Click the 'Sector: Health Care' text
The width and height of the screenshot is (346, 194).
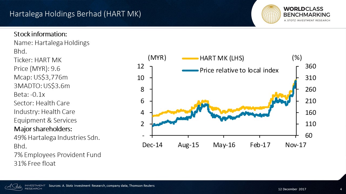[x=42, y=103]
